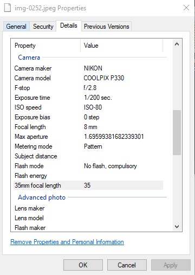Close the img-0252.jpeg Properties dialog

pos(186,8)
